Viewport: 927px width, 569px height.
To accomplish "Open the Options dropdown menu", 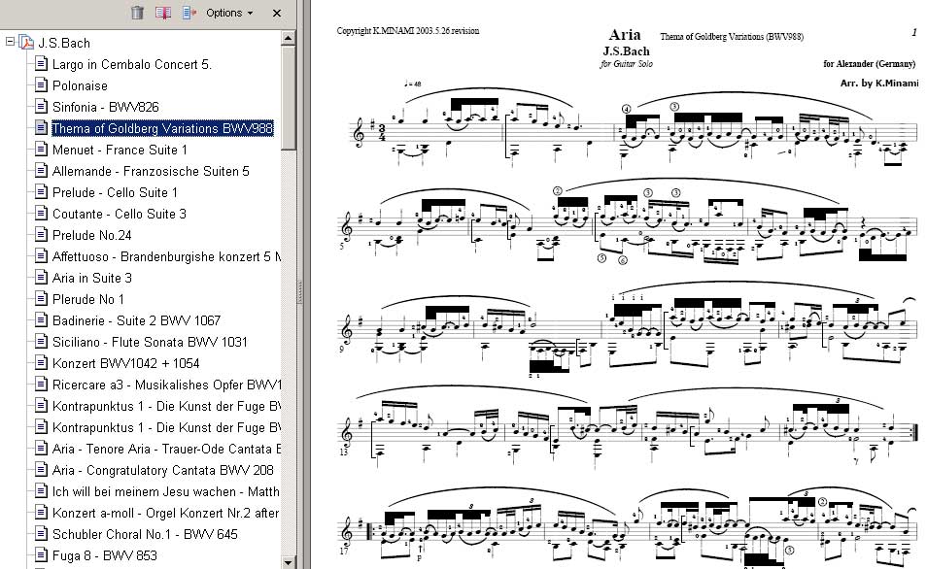I will [x=228, y=13].
